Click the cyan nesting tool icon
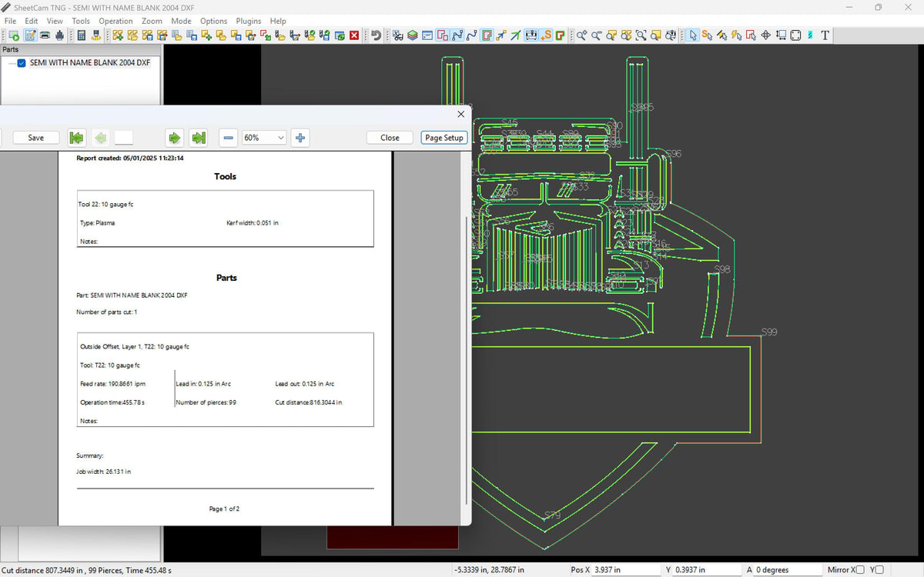Screen dimensions: 924x577 pos(810,35)
